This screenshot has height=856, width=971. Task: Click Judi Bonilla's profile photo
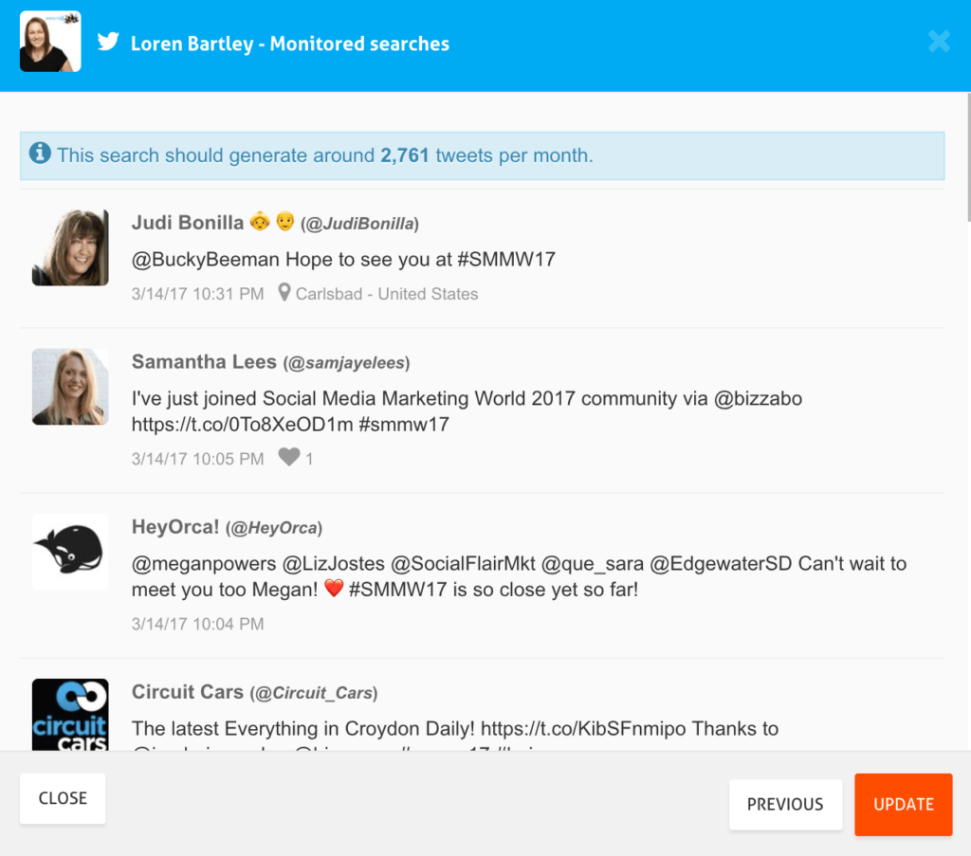pos(70,247)
